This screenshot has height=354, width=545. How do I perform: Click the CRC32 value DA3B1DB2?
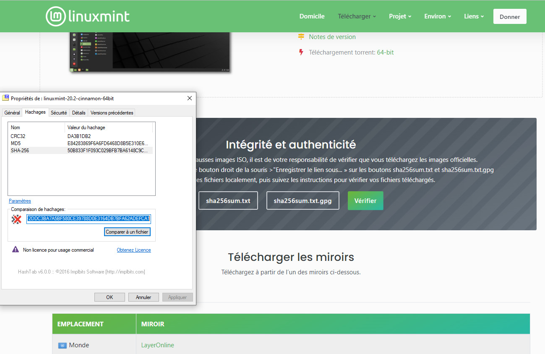pyautogui.click(x=79, y=136)
